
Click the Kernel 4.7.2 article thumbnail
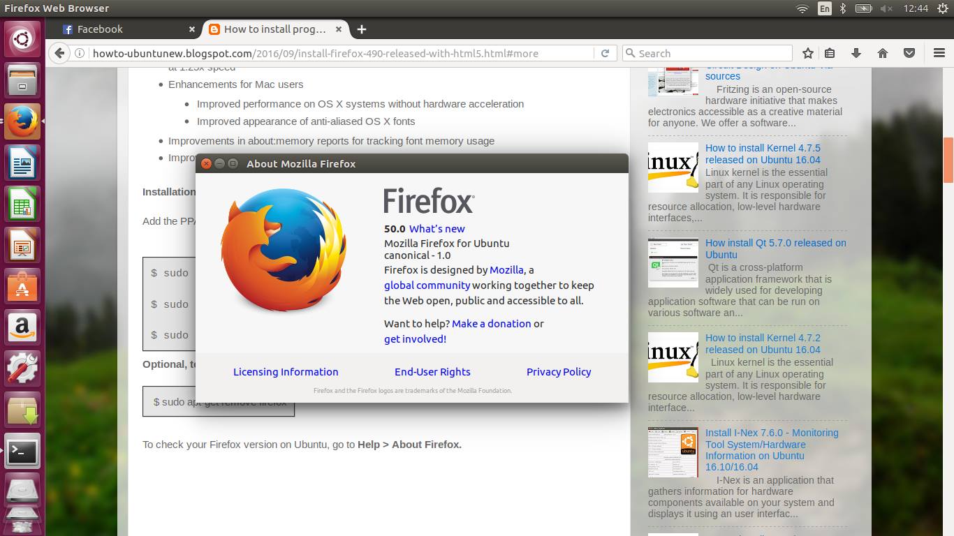click(673, 357)
